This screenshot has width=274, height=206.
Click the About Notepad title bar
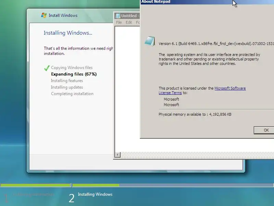click(x=207, y=2)
